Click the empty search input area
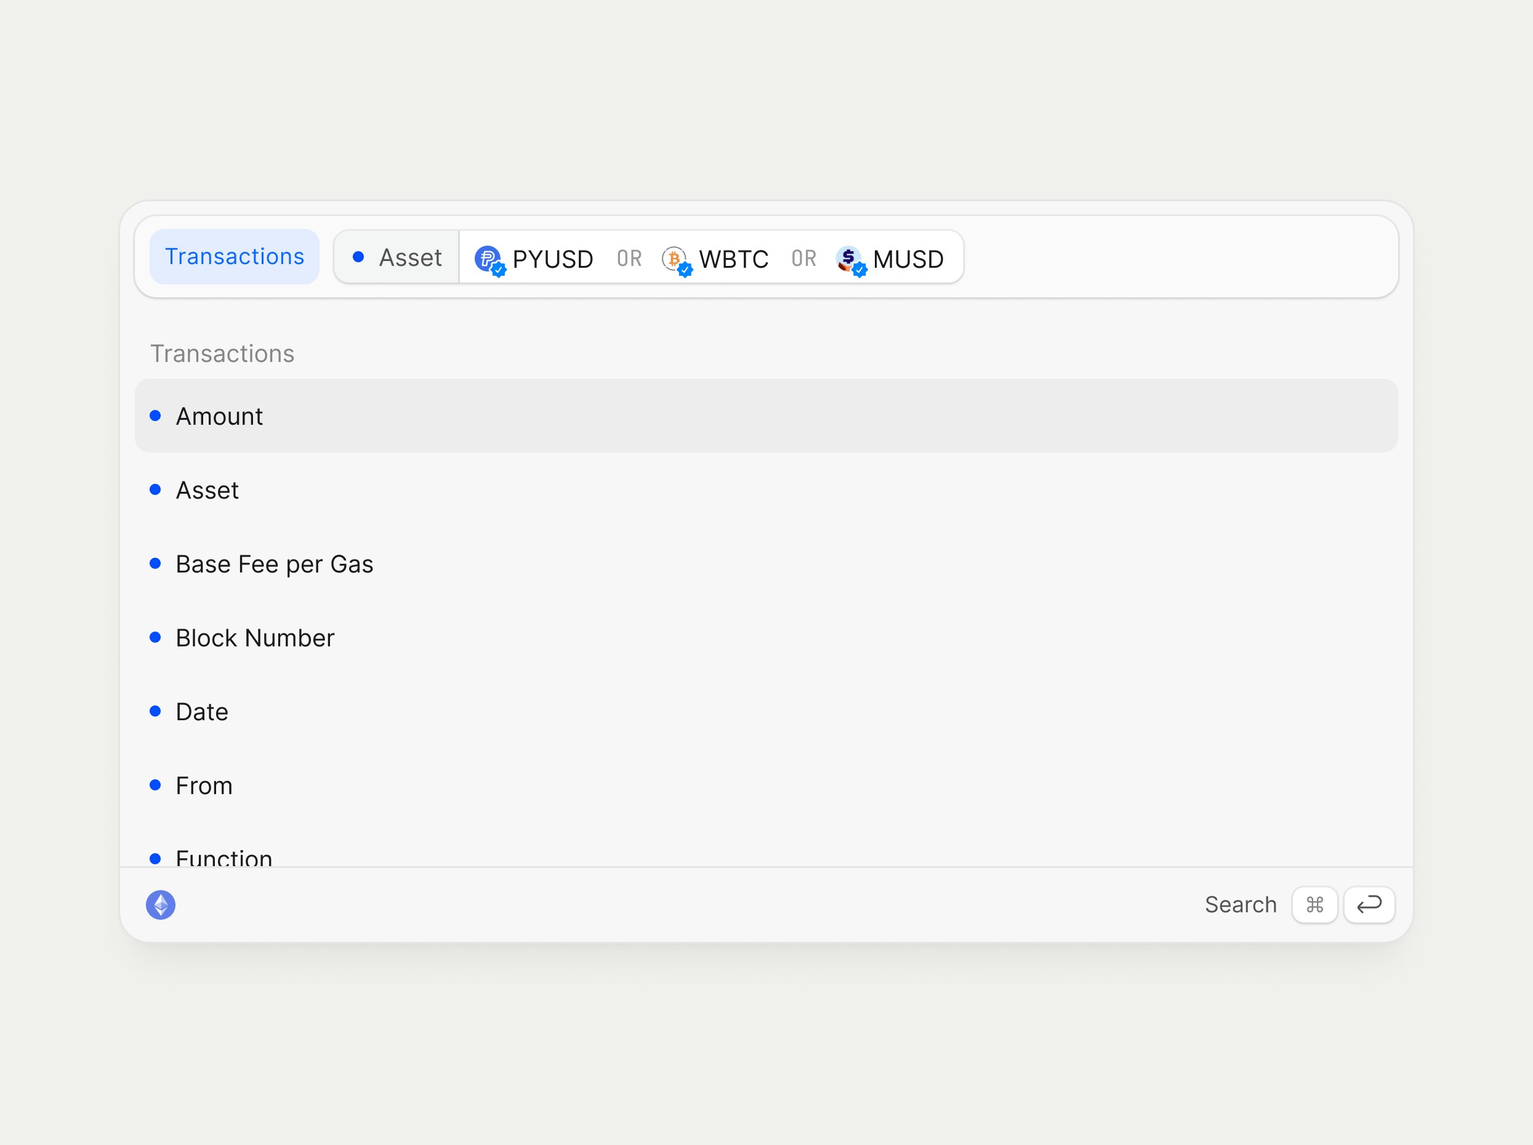Image resolution: width=1533 pixels, height=1145 pixels. [x=1178, y=257]
